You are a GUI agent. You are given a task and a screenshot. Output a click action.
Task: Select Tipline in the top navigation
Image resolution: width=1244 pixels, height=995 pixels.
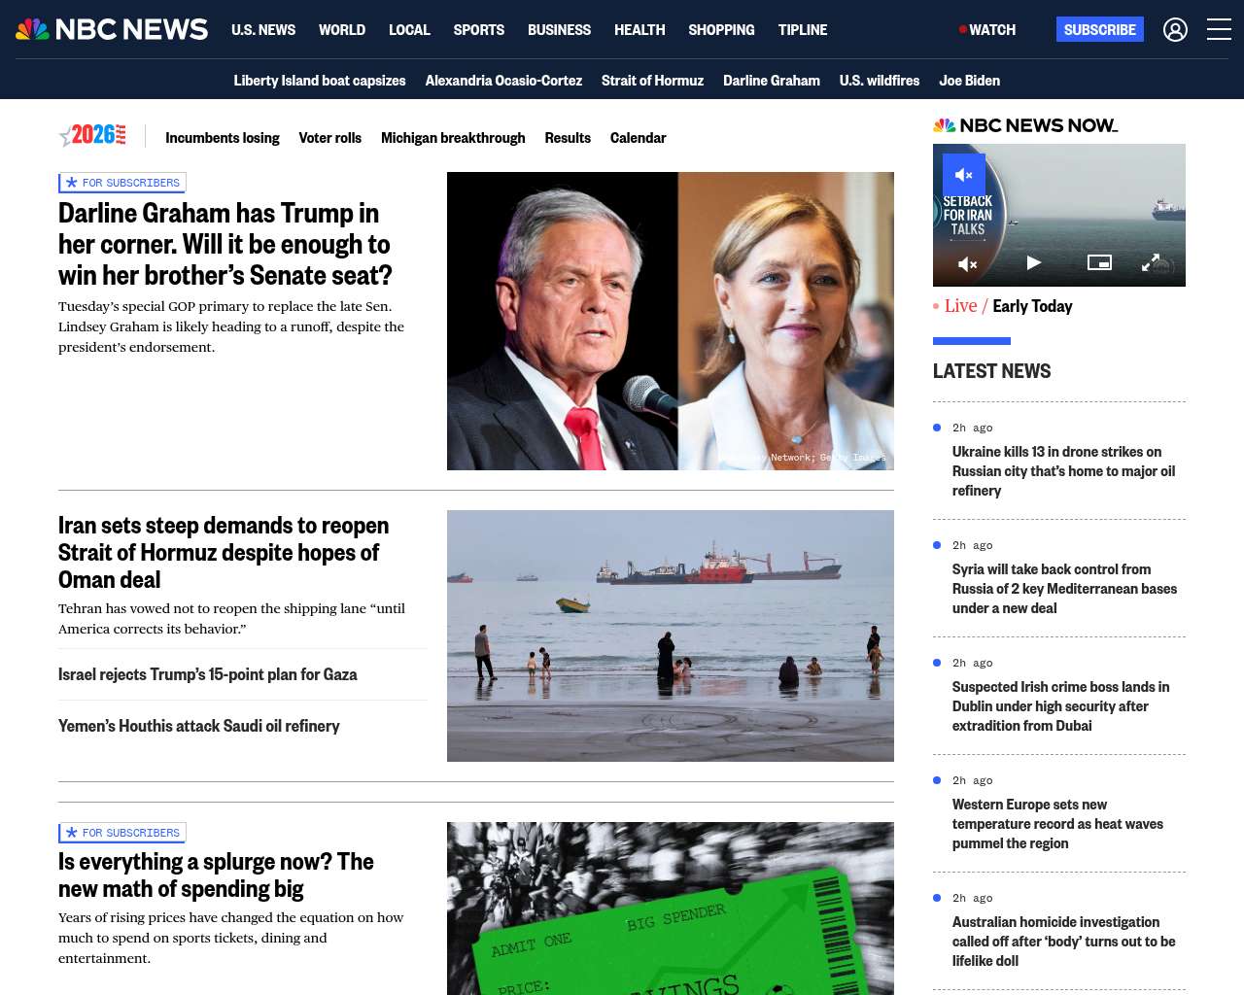tap(803, 30)
